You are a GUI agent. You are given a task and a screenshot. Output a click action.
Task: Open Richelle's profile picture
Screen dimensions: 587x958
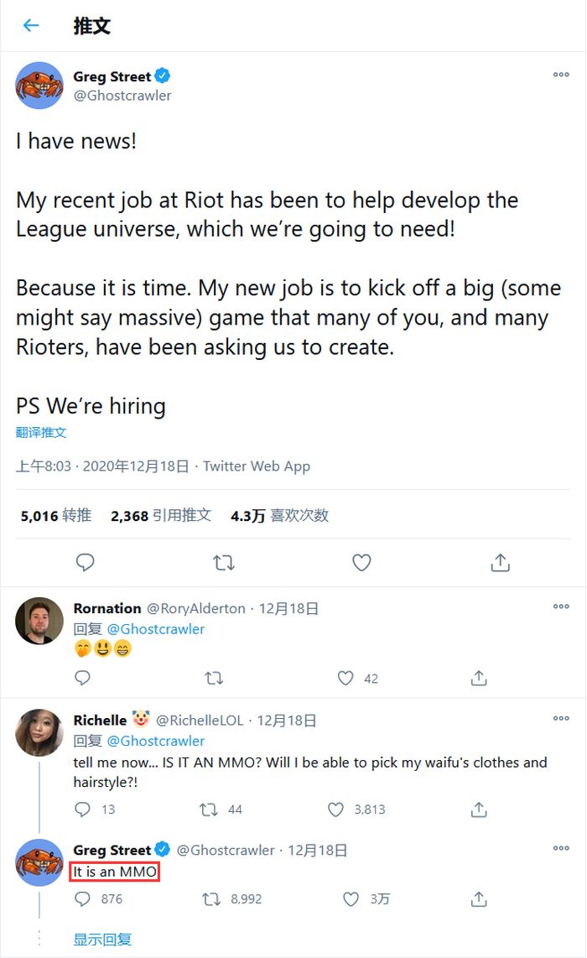coord(39,732)
